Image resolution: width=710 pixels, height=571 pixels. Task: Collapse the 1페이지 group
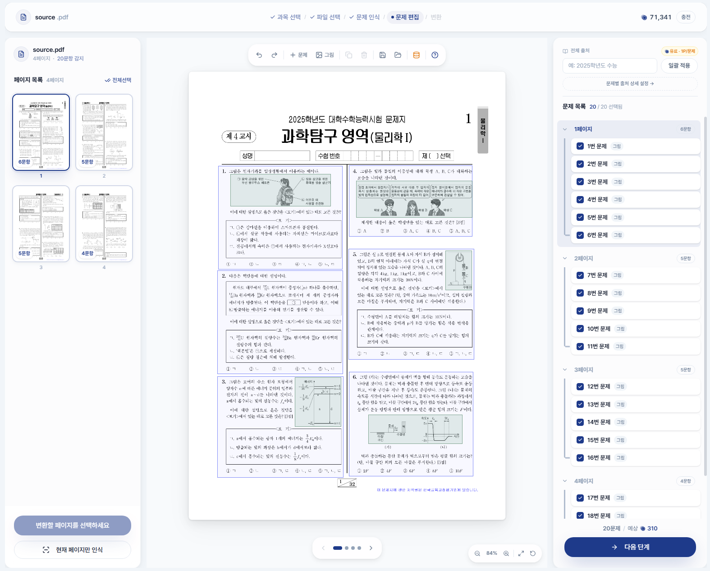(x=565, y=129)
